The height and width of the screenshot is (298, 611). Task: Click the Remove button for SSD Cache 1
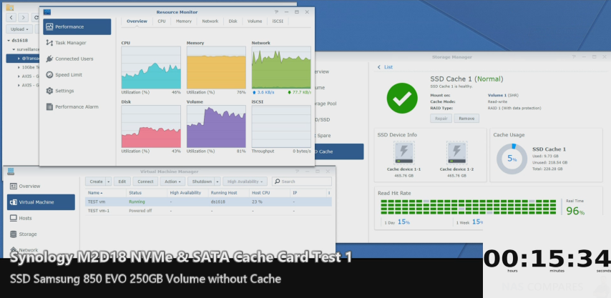click(x=466, y=118)
